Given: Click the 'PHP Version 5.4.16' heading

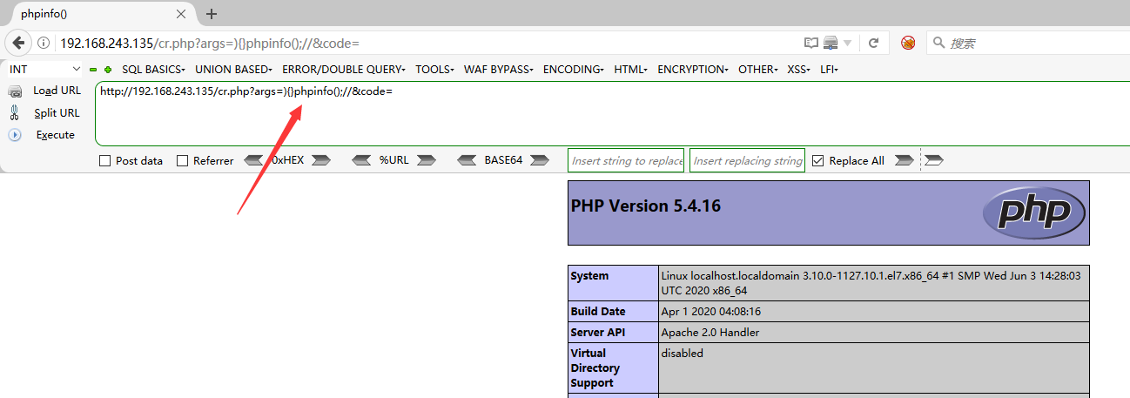Looking at the screenshot, I should click(645, 206).
